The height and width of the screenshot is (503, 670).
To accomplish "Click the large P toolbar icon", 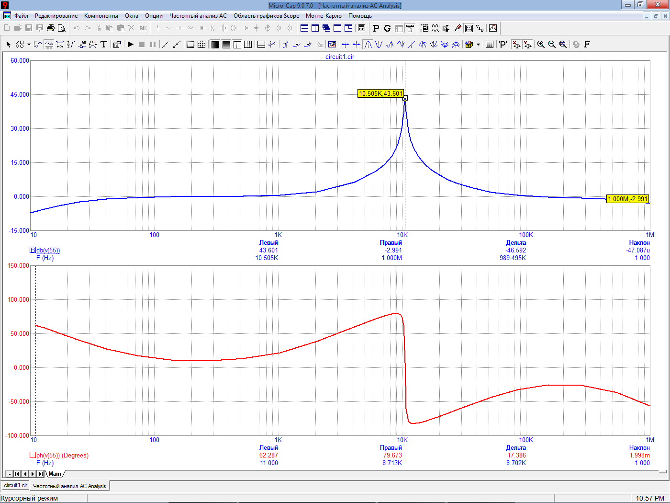I will coord(376,28).
